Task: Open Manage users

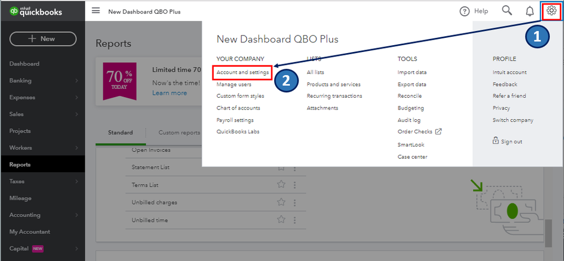Action: pyautogui.click(x=234, y=85)
